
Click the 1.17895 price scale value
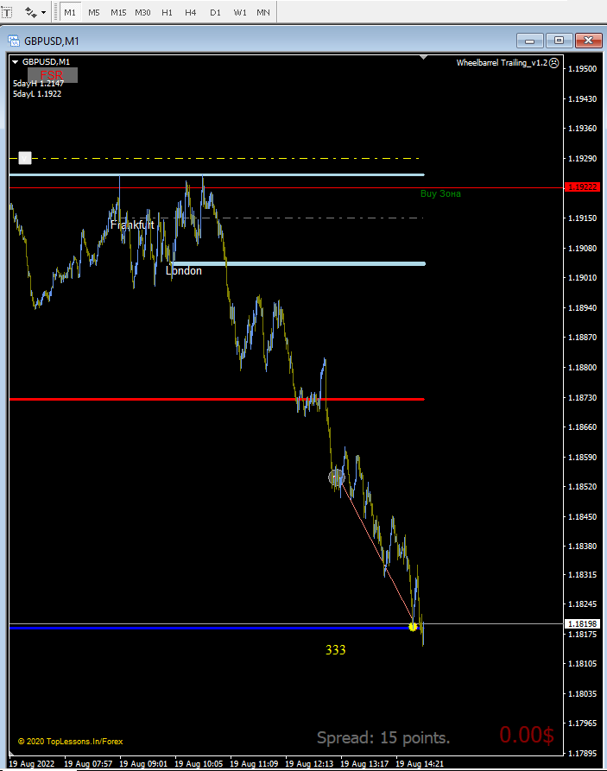click(x=583, y=753)
